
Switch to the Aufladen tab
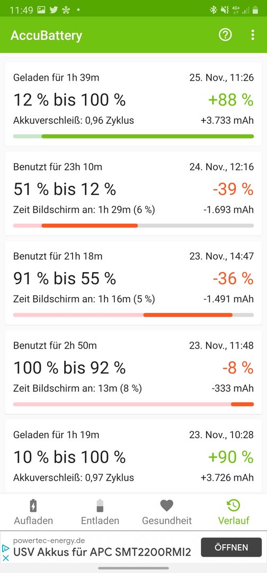point(33,511)
